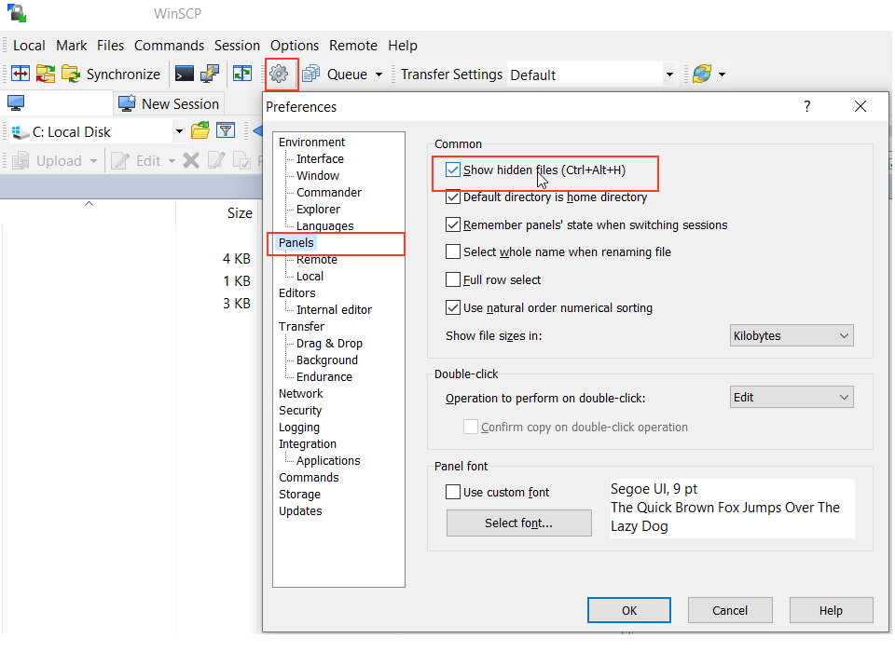Image resolution: width=895 pixels, height=652 pixels.
Task: Select Remote under Panels tree
Action: point(317,260)
